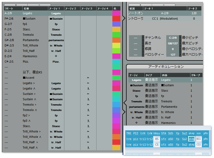This screenshot has width=214, height=158.
Task: Click the + button above the リモート list
Action: 16,5
